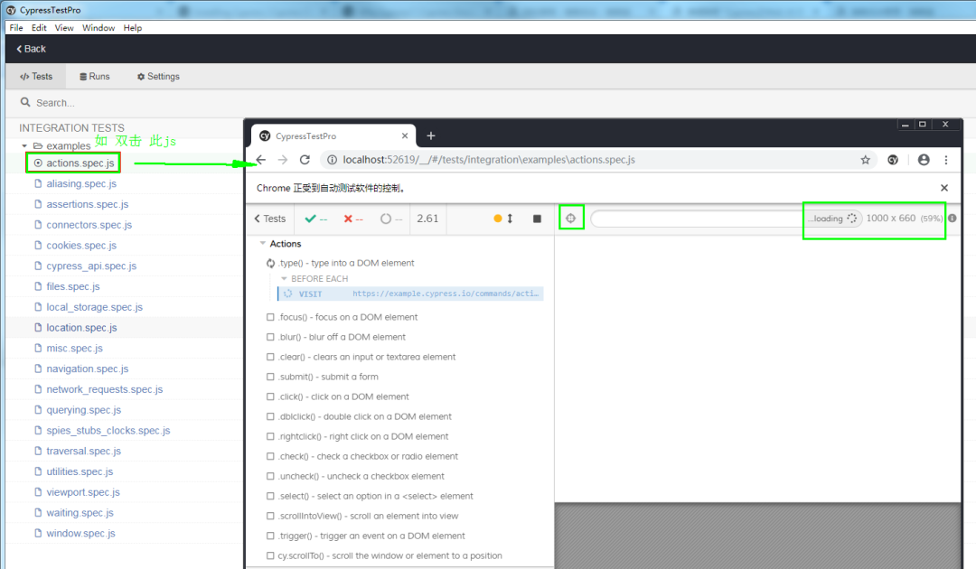
Task: Click the file icon of aliasing.spec.js
Action: coord(39,183)
